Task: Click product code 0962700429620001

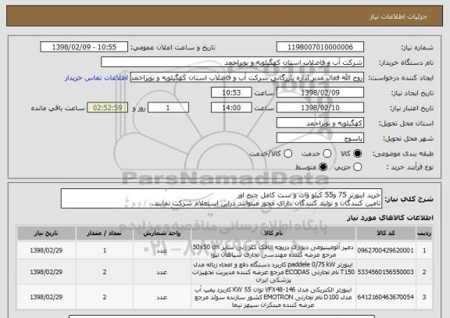Action: 385,251
